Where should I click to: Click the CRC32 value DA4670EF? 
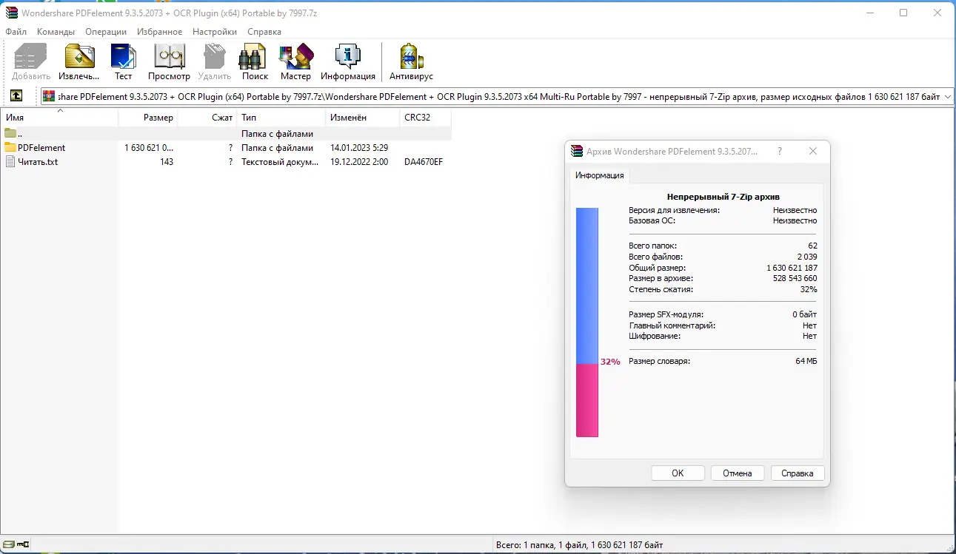(424, 162)
